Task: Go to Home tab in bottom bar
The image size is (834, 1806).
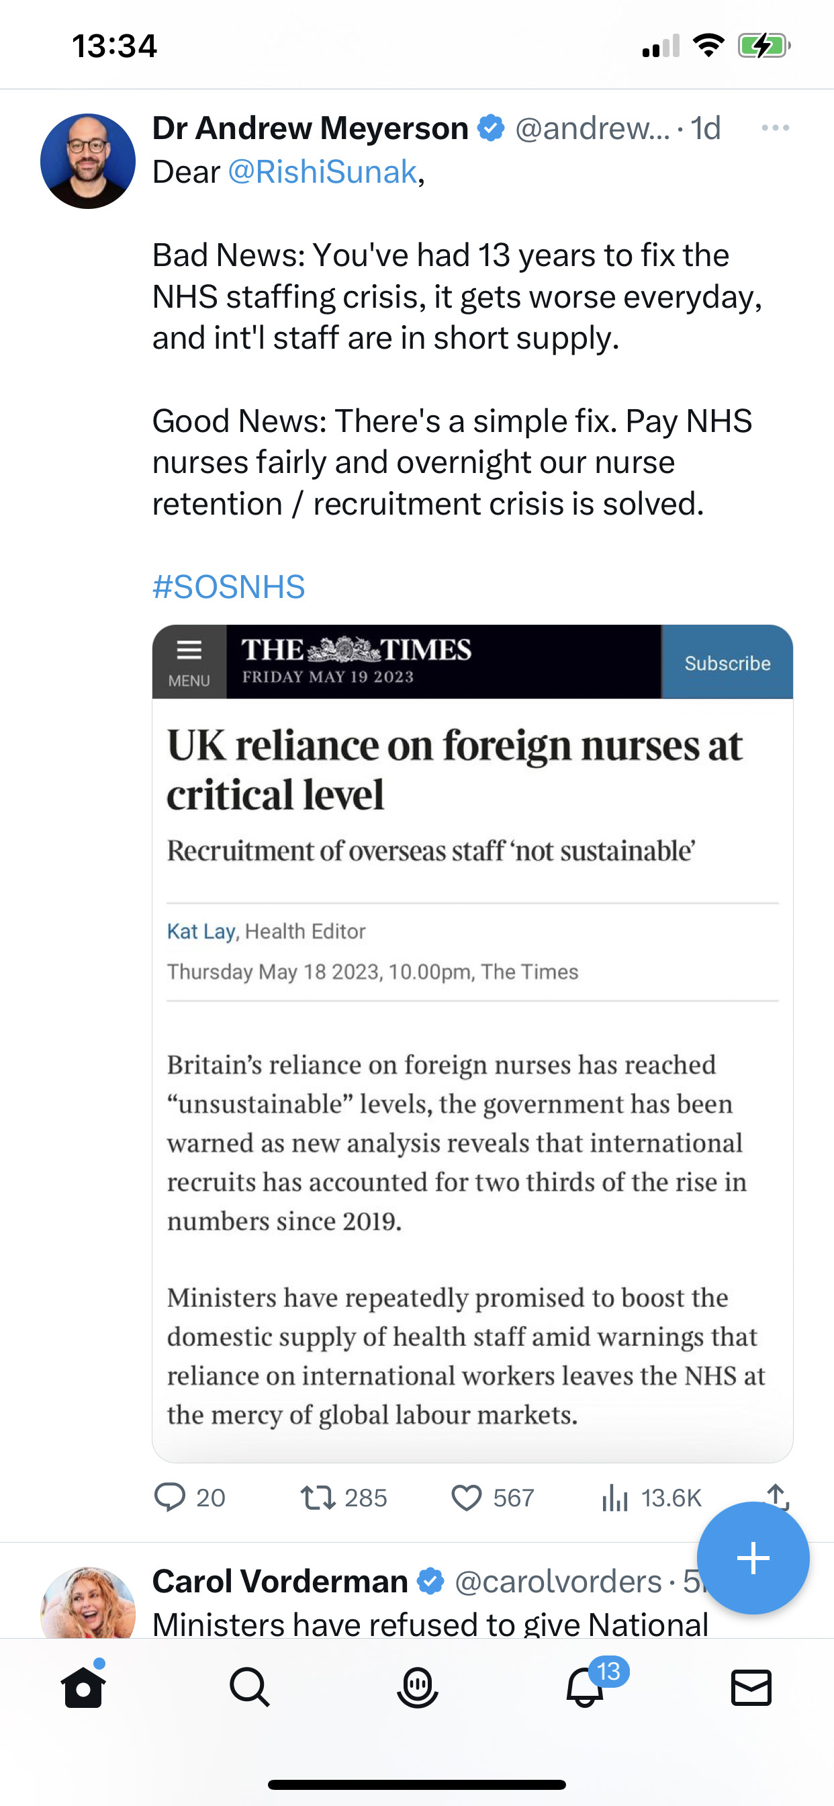Action: point(84,1686)
